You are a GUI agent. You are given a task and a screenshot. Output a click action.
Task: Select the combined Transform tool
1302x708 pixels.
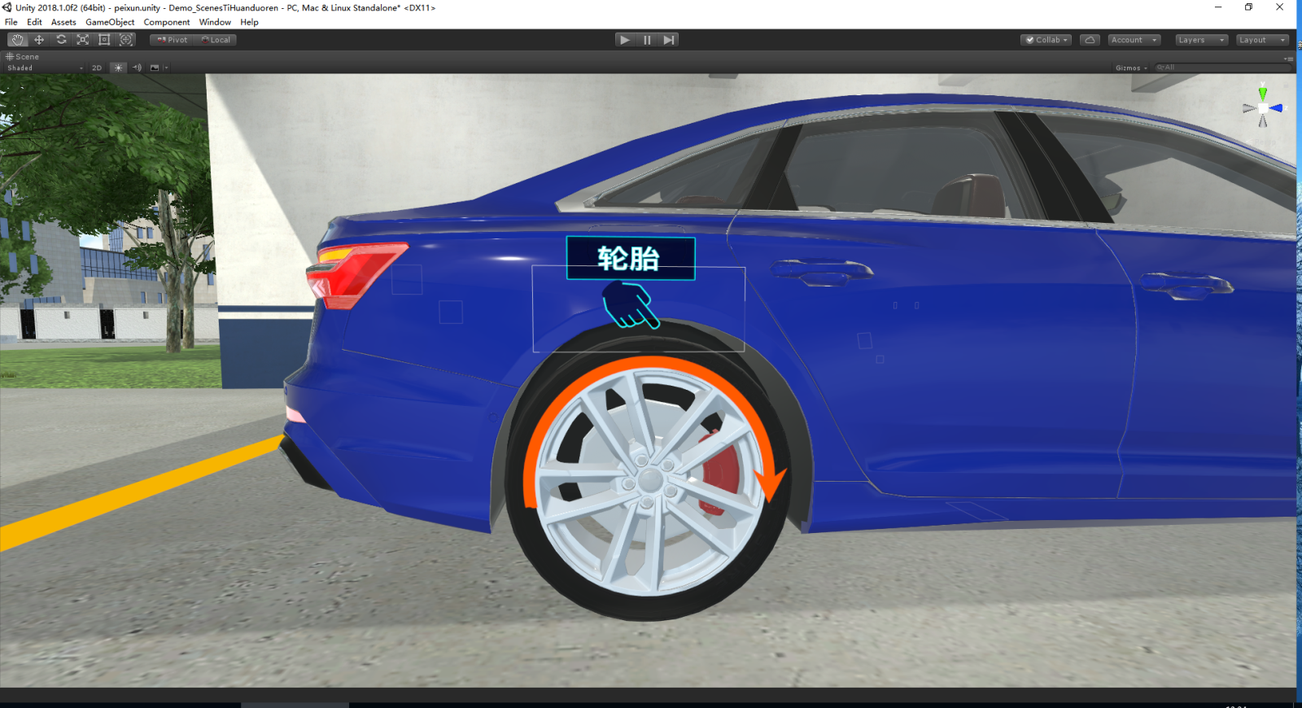coord(126,40)
